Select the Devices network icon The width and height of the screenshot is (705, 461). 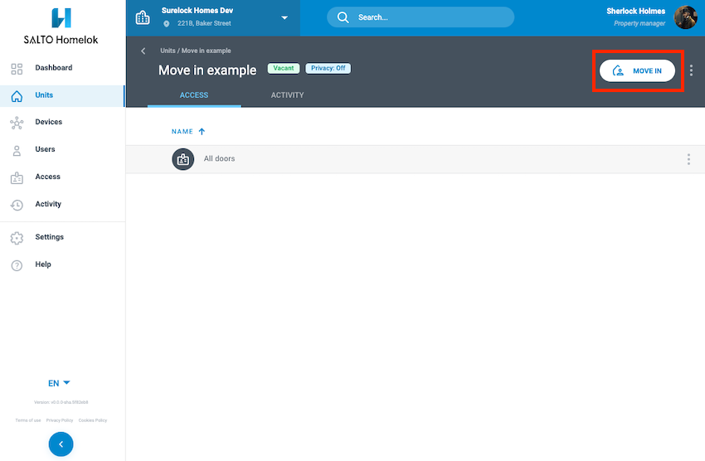click(x=17, y=123)
